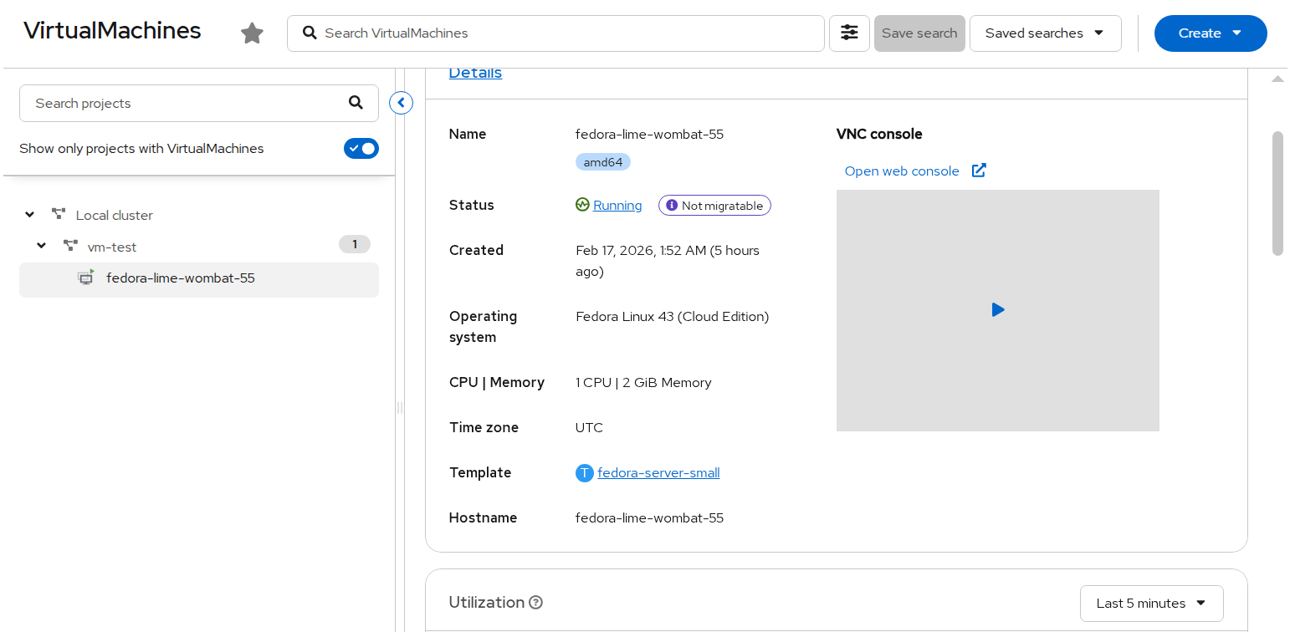This screenshot has width=1290, height=632.
Task: Open the Create dropdown menu
Action: (x=1210, y=33)
